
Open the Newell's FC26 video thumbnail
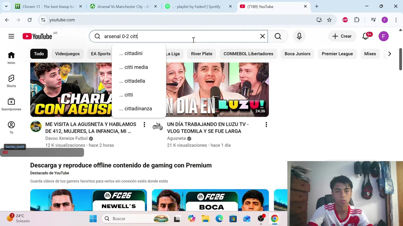tap(88, 200)
